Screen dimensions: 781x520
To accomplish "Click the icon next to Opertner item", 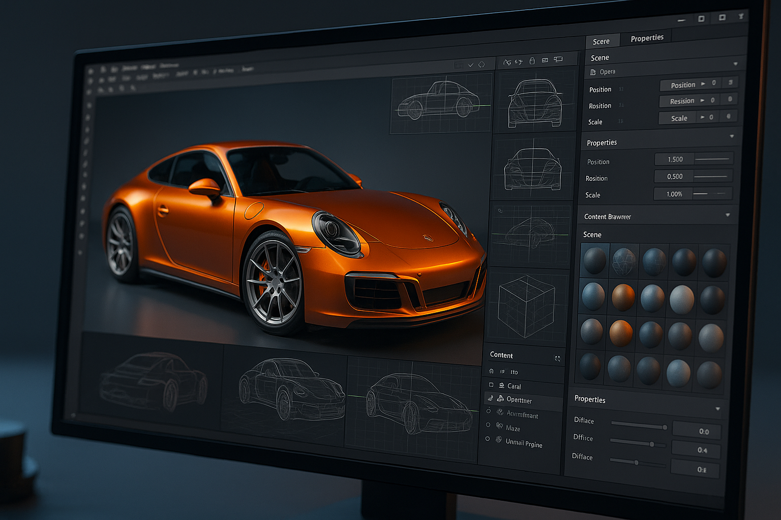I will 500,399.
